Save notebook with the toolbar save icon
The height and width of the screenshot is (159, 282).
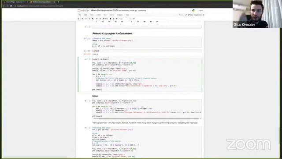coord(78,19)
